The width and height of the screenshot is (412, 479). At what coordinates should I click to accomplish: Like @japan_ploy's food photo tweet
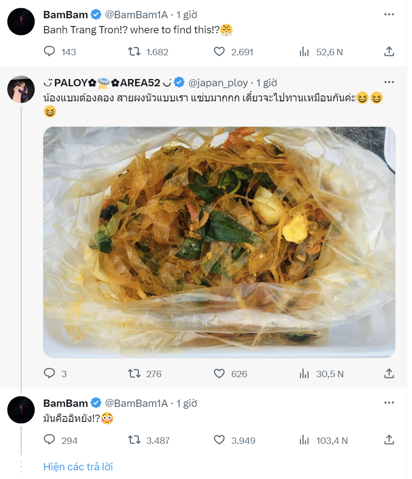pos(220,374)
